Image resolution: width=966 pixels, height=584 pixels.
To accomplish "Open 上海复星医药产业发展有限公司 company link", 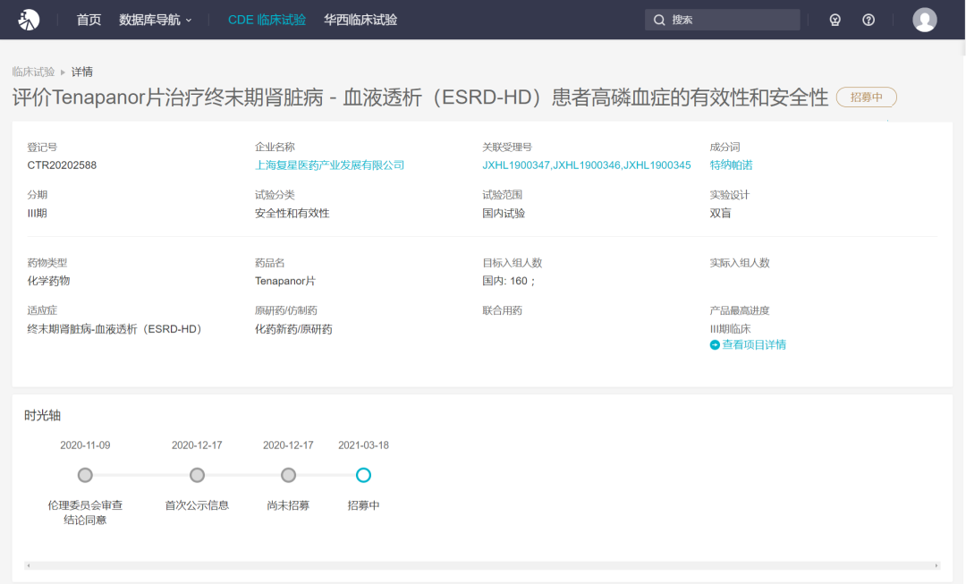I will coord(329,165).
